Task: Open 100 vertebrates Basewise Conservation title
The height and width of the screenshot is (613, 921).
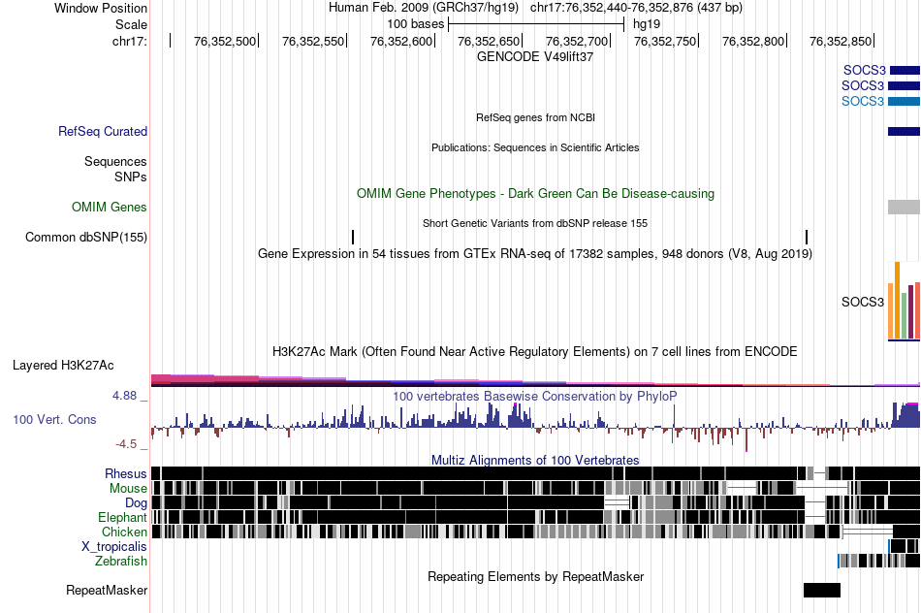Action: [x=535, y=396]
